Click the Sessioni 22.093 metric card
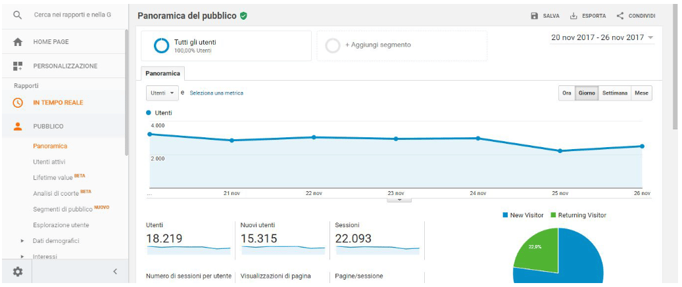Screen dimensions: 682x287 [x=378, y=238]
